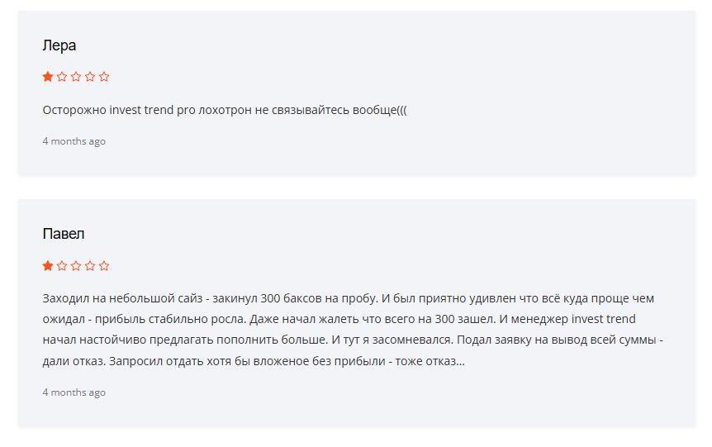Screen dimensions: 712x447
Task: Open the reviewer name Лера
Action: [x=59, y=45]
